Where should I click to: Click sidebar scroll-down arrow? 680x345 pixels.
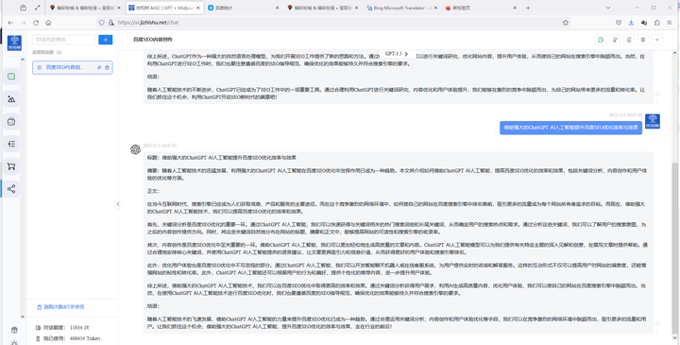(x=23, y=317)
